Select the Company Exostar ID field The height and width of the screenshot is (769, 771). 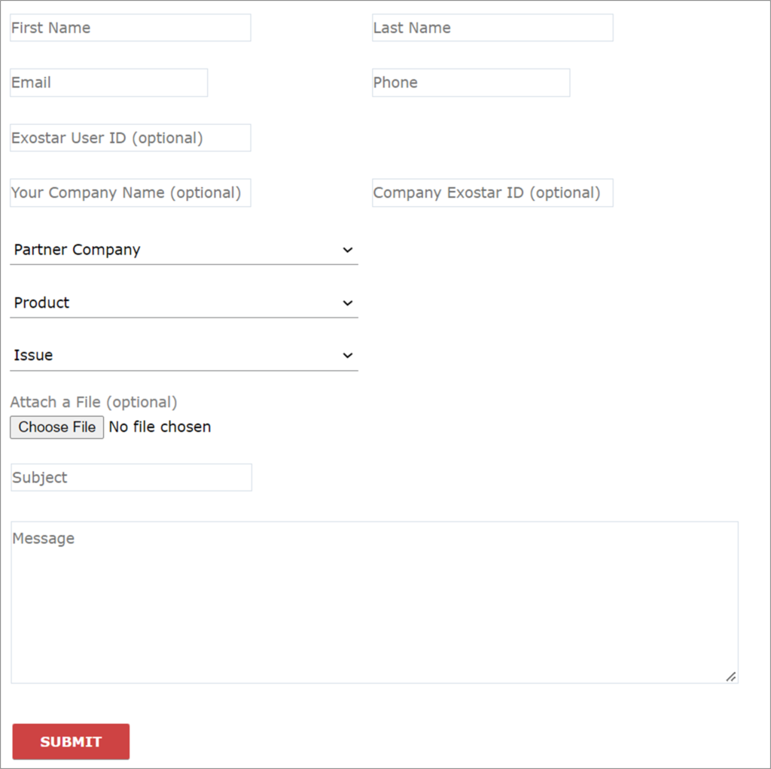492,192
